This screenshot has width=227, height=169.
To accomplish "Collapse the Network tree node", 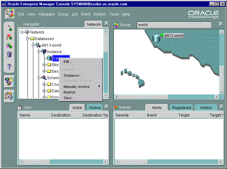I will tap(22, 32).
